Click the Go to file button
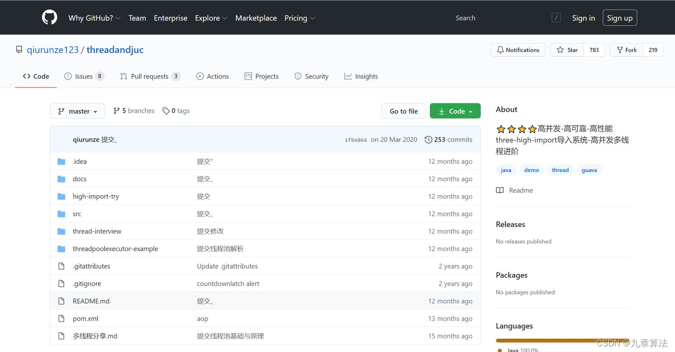 [404, 111]
